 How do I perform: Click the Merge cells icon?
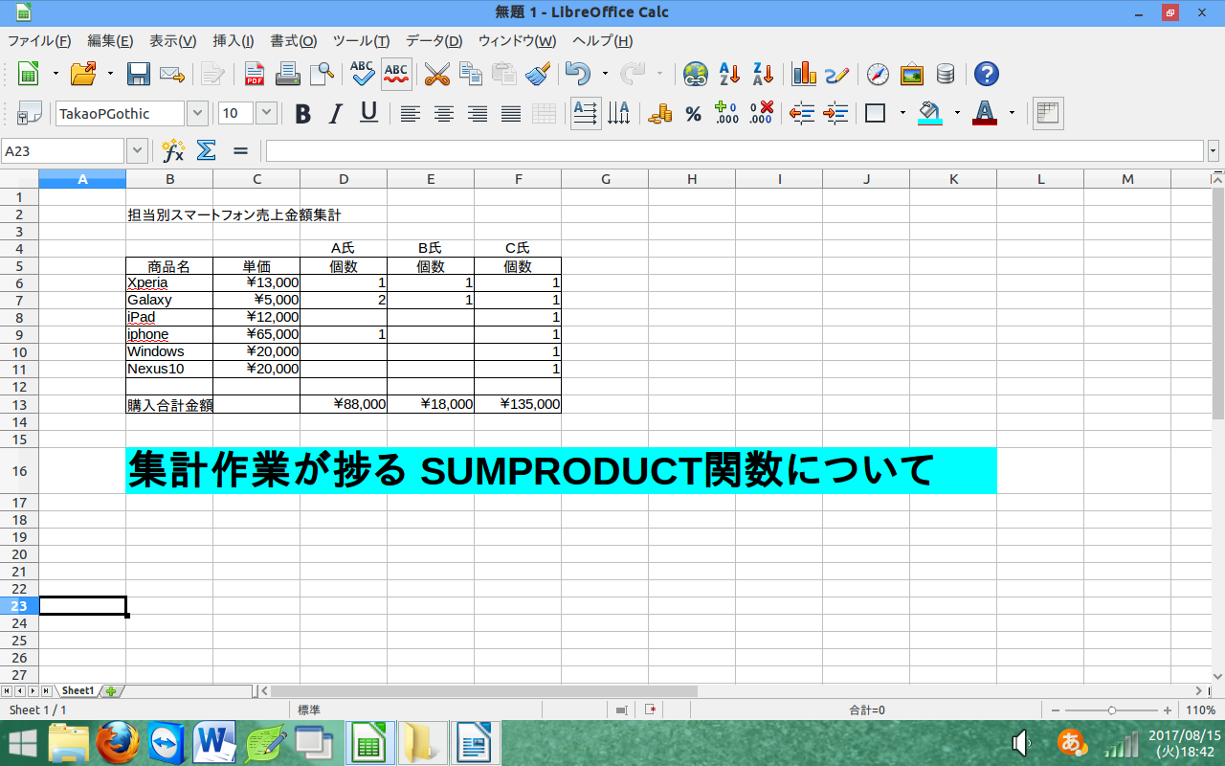[x=544, y=114]
